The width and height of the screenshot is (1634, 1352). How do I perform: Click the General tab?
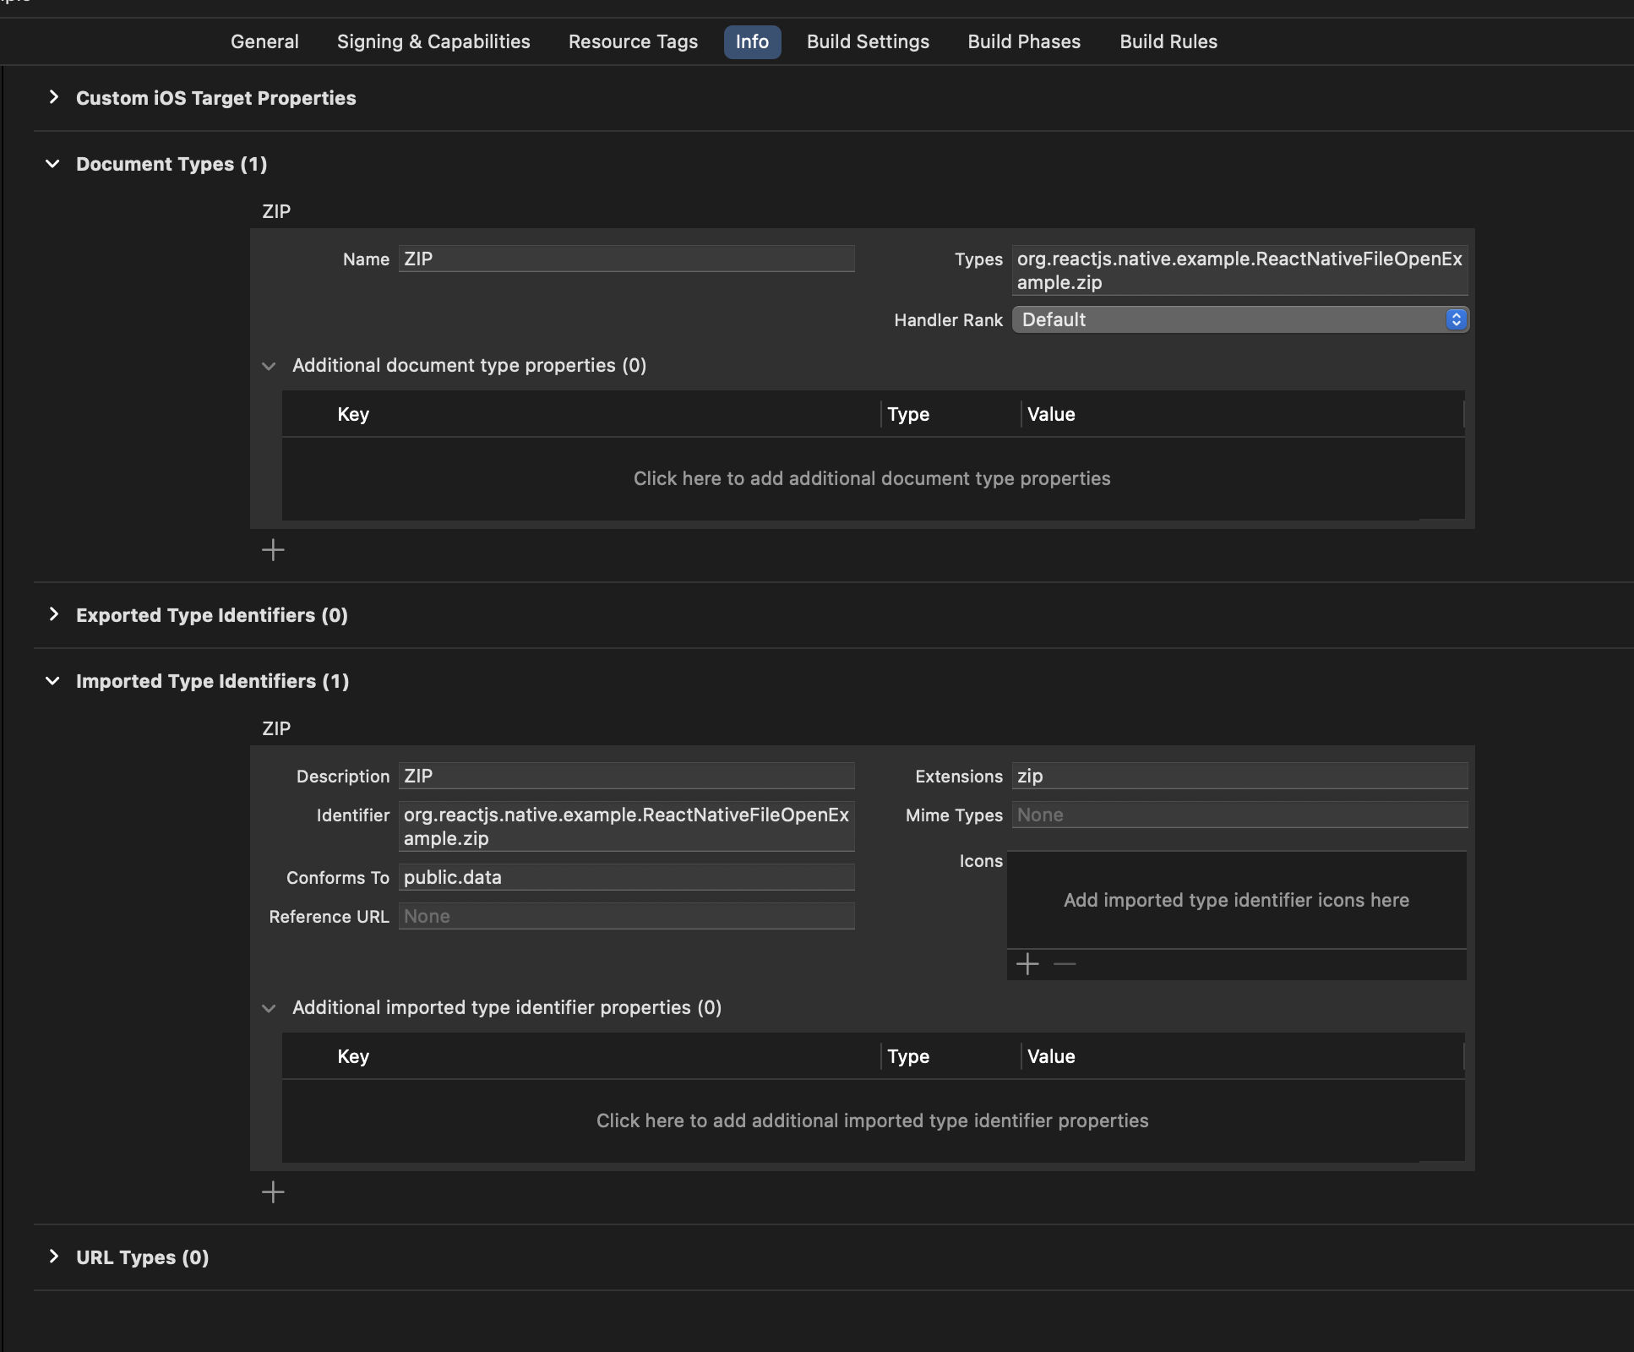click(x=264, y=41)
